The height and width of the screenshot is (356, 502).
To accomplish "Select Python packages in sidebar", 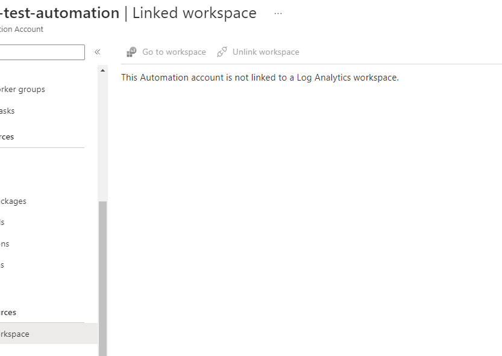I will (x=13, y=201).
